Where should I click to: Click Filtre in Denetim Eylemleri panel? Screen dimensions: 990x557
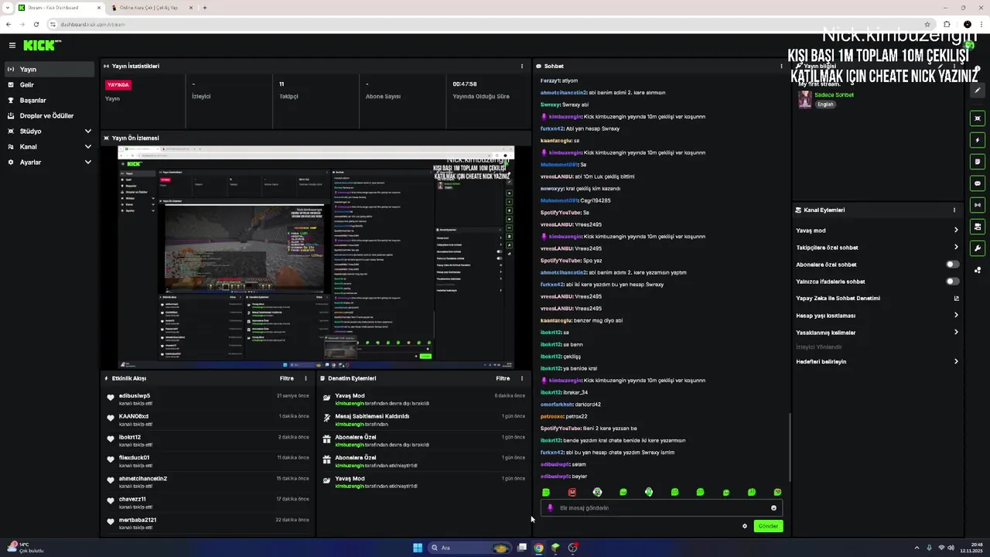503,378
